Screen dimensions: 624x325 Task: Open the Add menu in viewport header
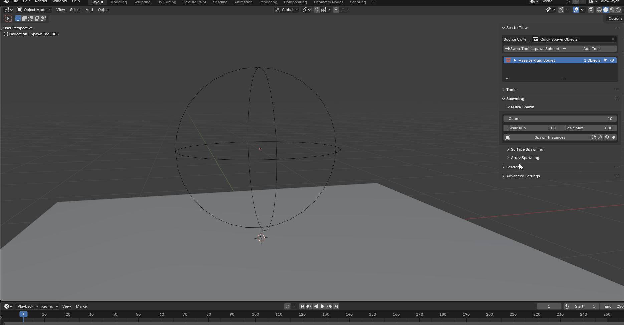click(x=89, y=10)
